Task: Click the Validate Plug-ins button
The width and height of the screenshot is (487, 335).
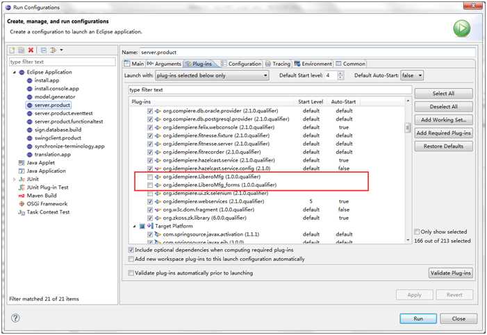Action: pos(451,273)
